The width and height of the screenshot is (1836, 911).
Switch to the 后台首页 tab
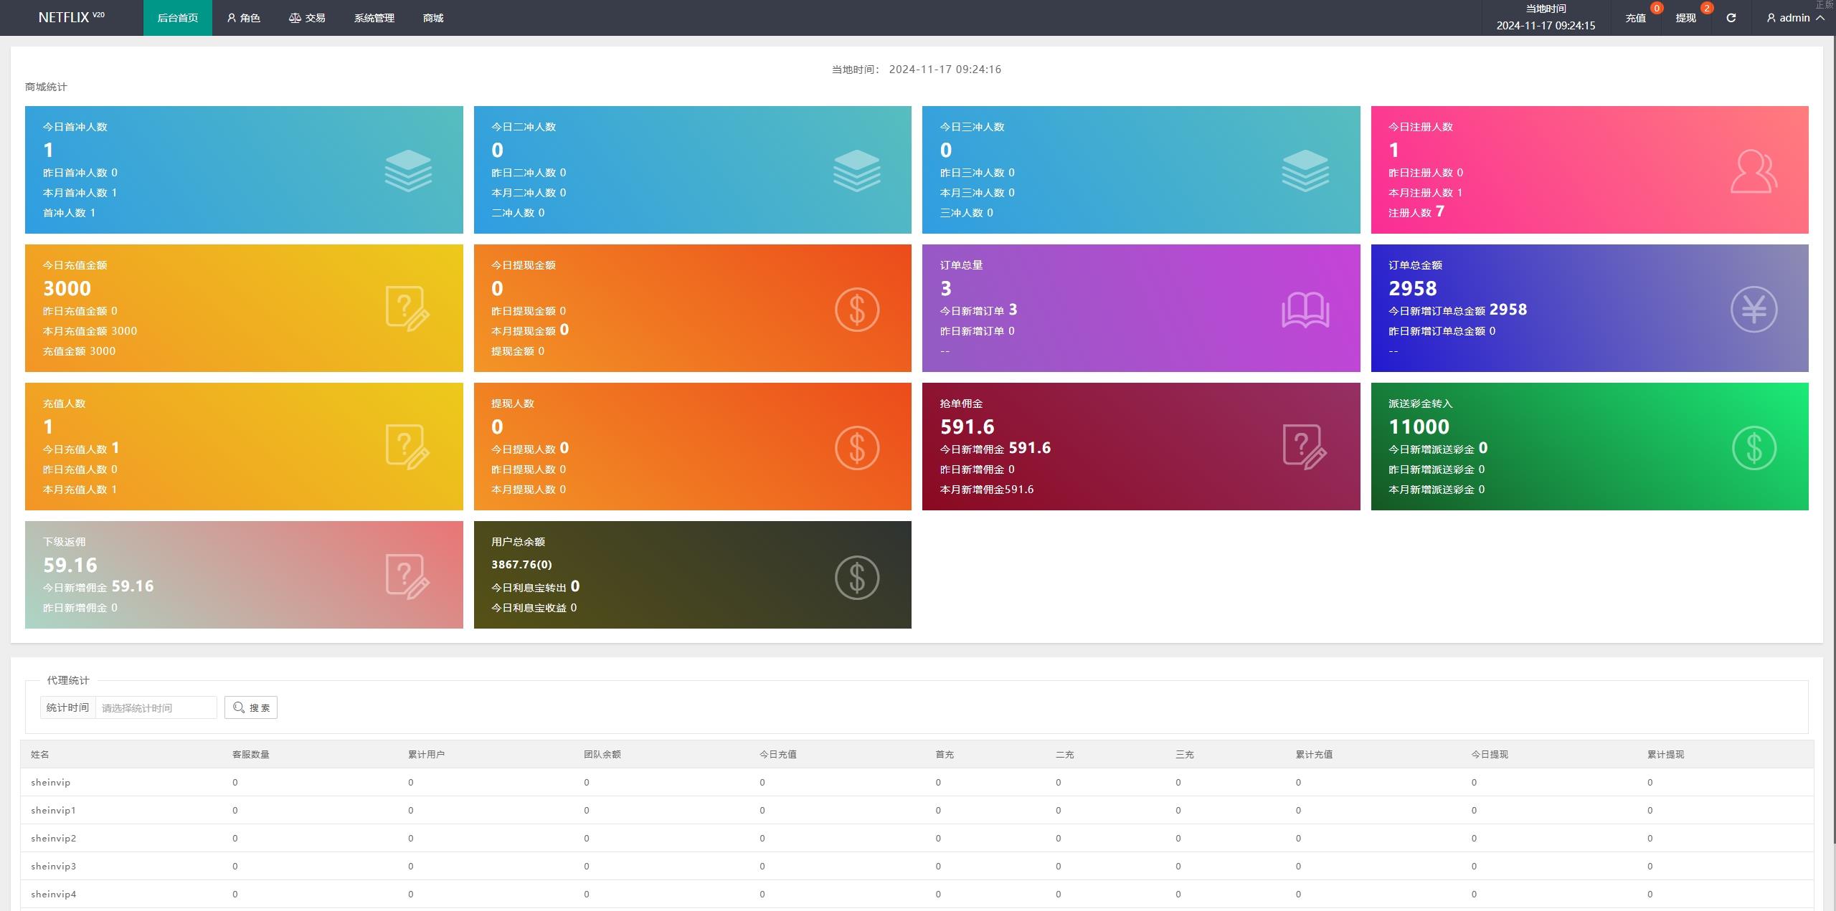tap(177, 18)
